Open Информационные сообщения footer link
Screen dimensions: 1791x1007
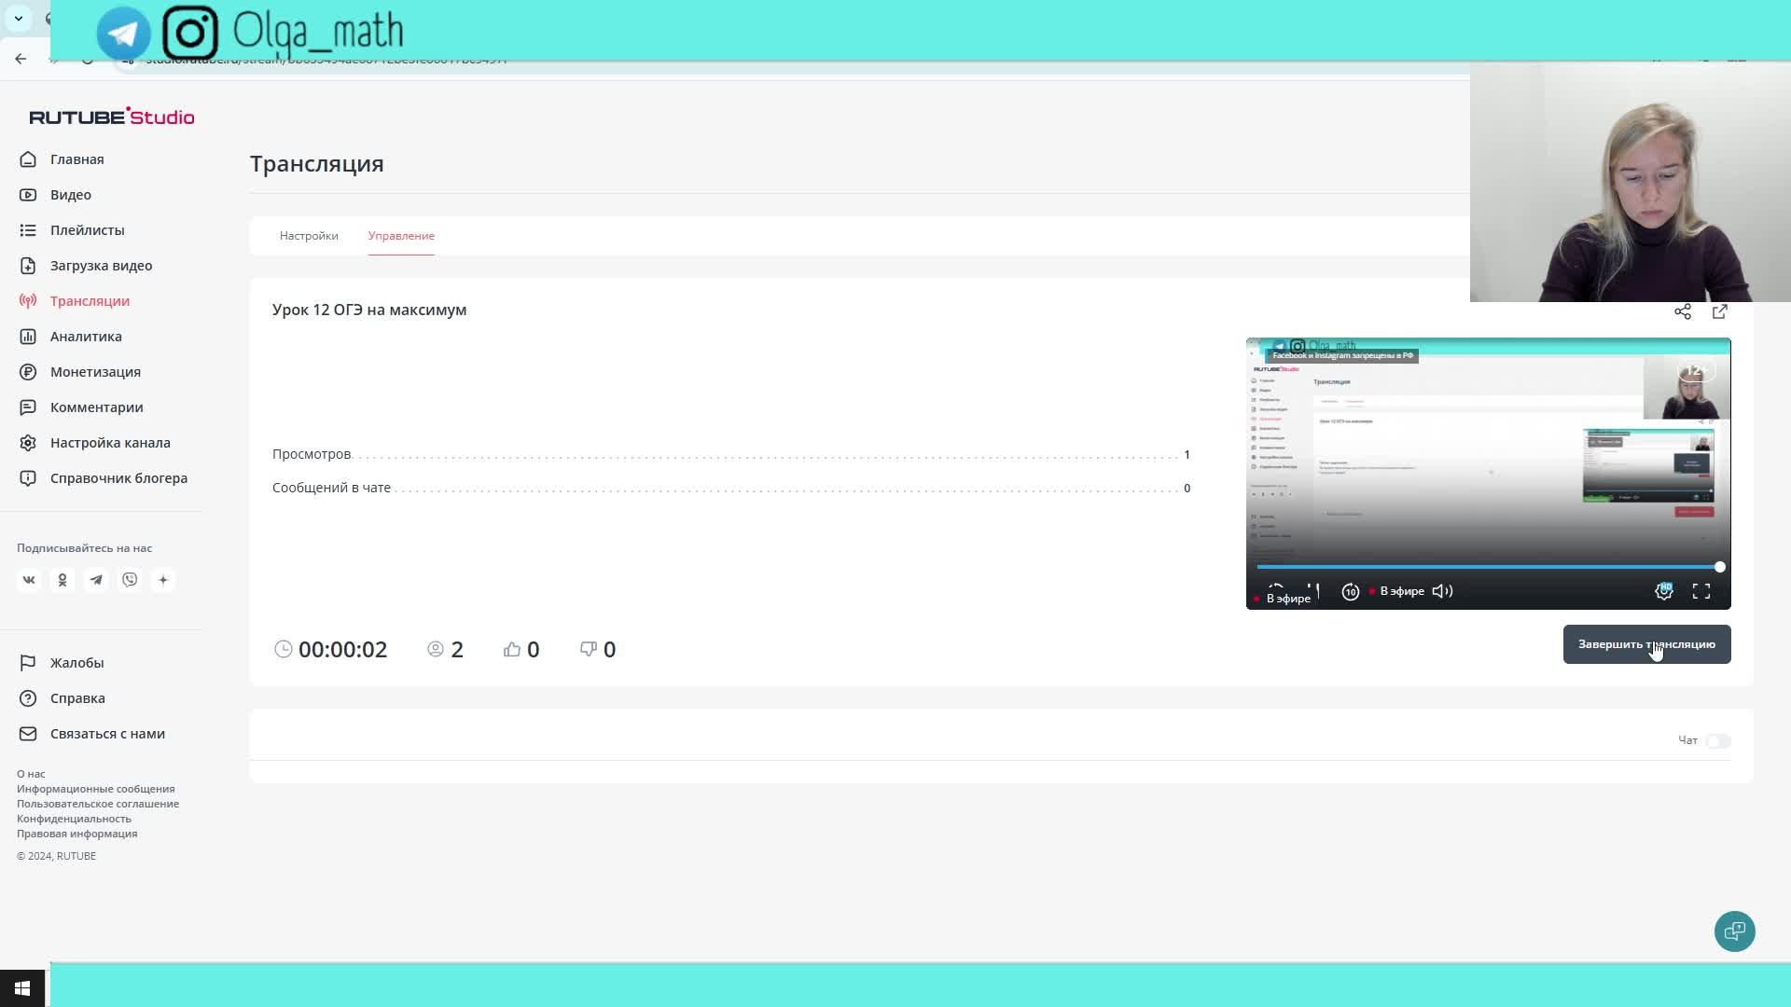pyautogui.click(x=96, y=789)
